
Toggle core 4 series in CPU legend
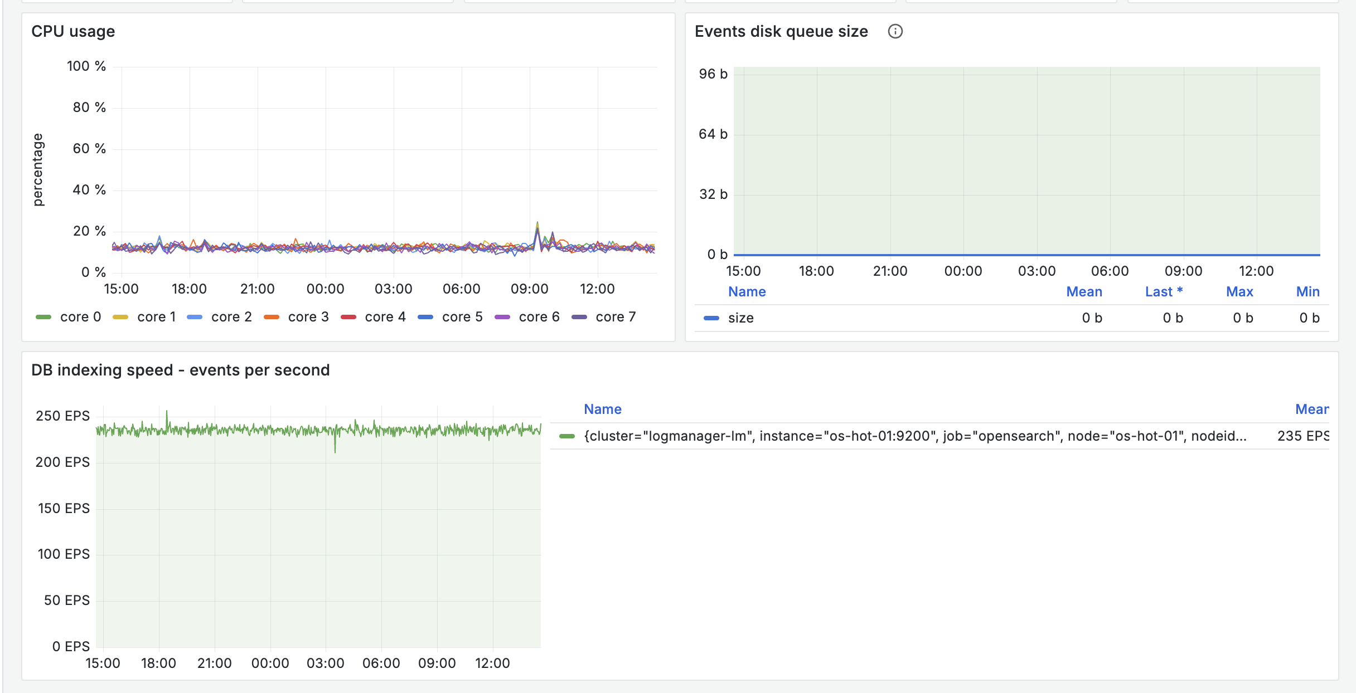tap(385, 317)
